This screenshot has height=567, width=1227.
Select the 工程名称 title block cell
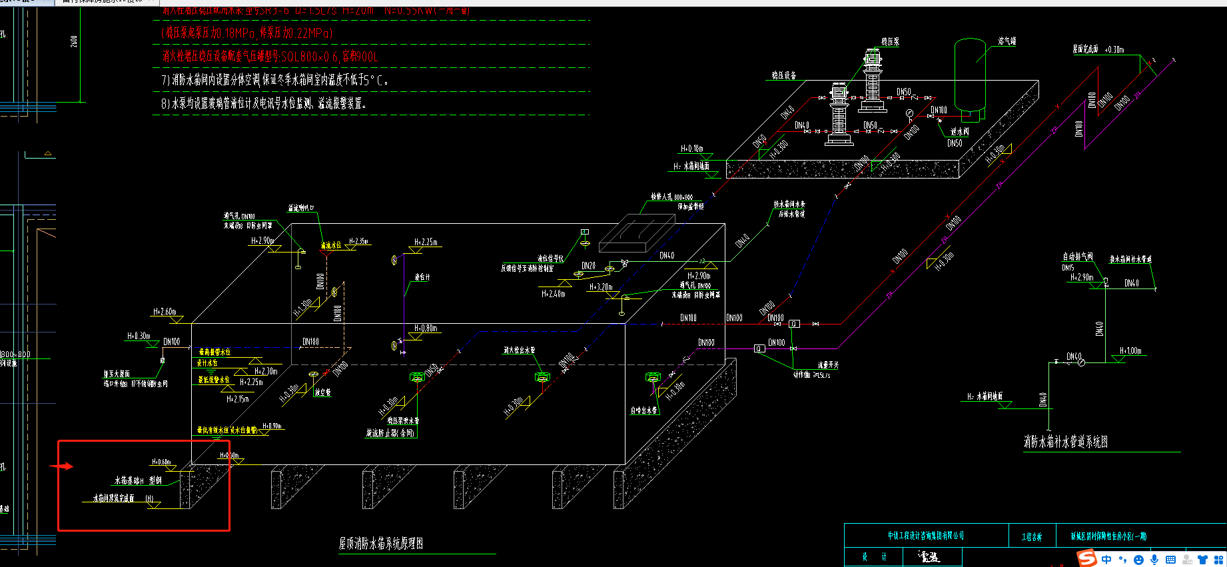coord(1032,536)
